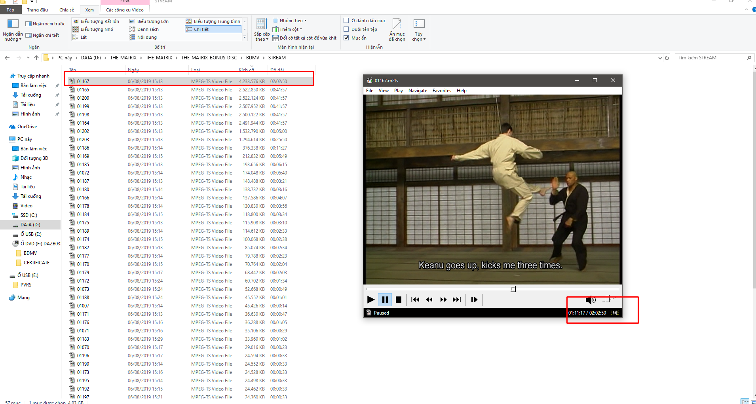Open the address bar history dropdown

[660, 58]
